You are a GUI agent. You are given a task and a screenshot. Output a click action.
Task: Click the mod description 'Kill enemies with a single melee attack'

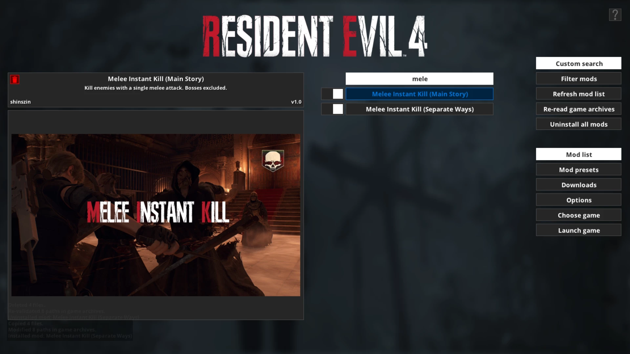[x=156, y=88]
